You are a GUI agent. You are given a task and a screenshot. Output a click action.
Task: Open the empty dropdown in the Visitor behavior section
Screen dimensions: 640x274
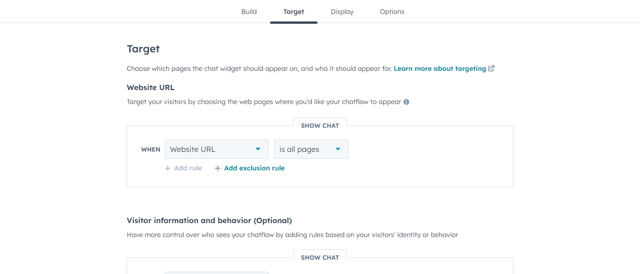point(216,272)
